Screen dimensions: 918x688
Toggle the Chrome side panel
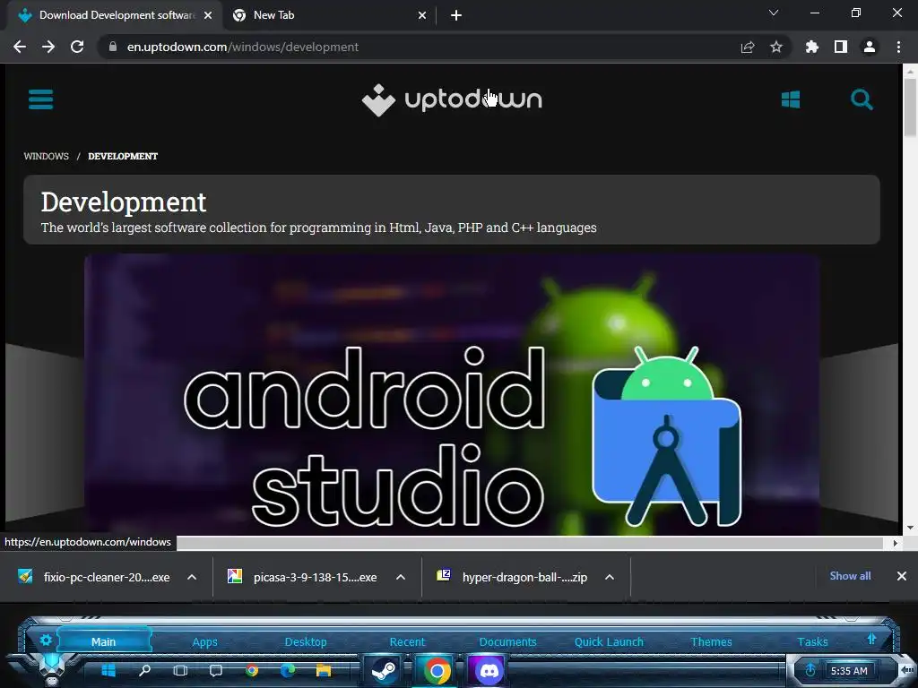[x=841, y=47]
